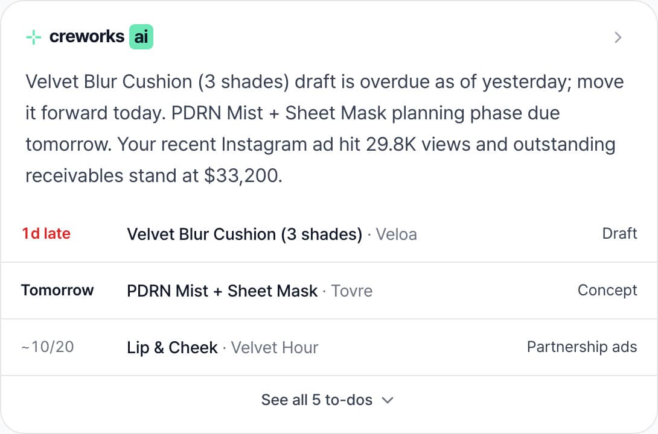
Task: Click the 'Concept' status label
Action: [x=607, y=291]
